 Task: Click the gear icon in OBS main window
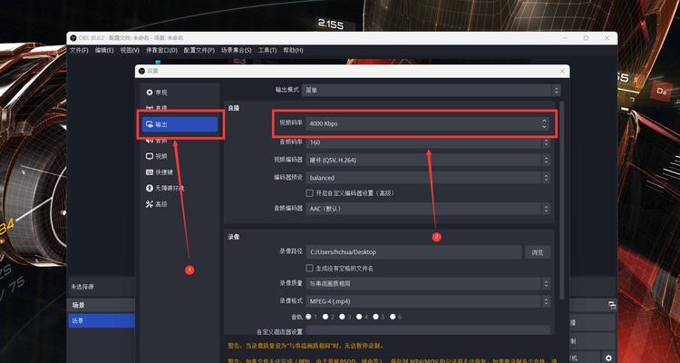[608, 358]
